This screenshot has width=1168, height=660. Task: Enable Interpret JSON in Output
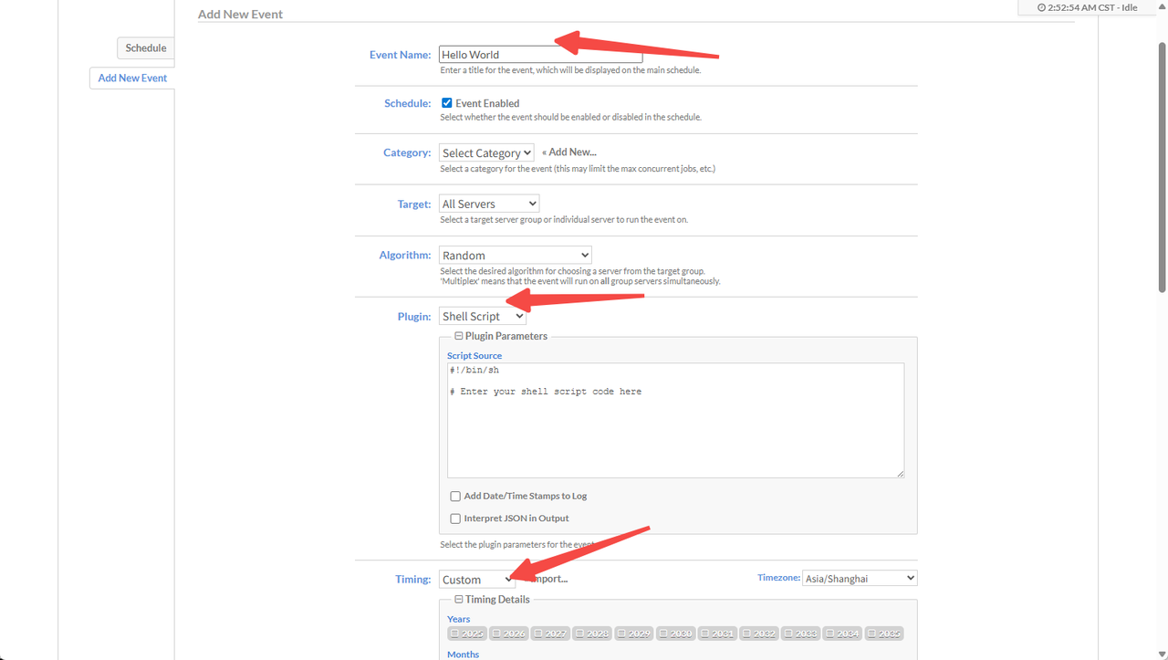455,519
